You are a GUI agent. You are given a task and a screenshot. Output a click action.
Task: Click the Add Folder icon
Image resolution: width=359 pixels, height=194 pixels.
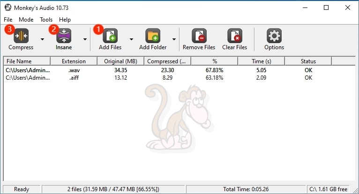tap(153, 36)
